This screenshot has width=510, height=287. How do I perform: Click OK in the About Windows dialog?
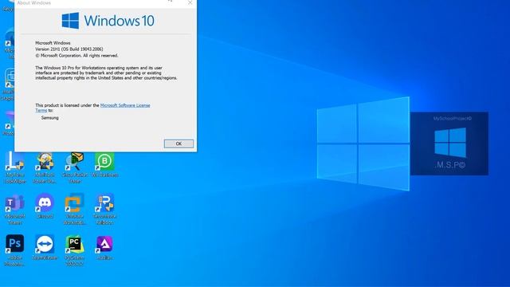(x=178, y=143)
